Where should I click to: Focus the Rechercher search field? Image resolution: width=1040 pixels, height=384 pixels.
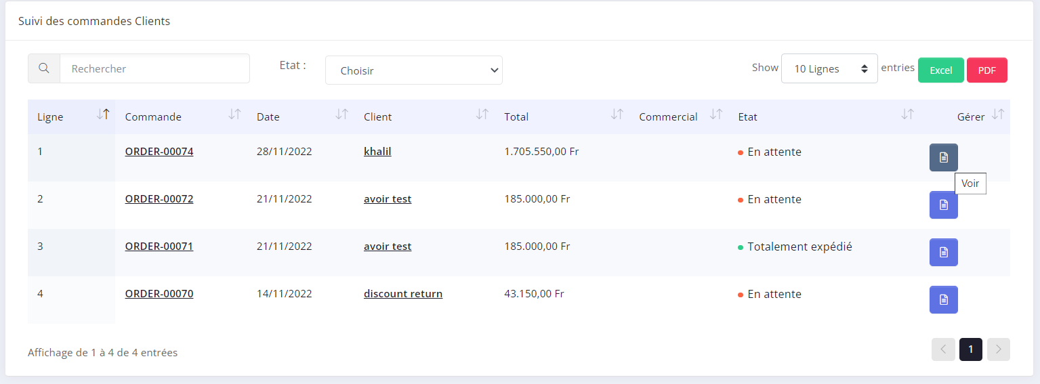click(x=154, y=68)
